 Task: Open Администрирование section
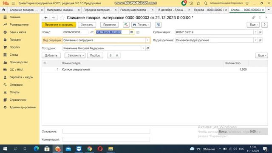tap(23, 107)
